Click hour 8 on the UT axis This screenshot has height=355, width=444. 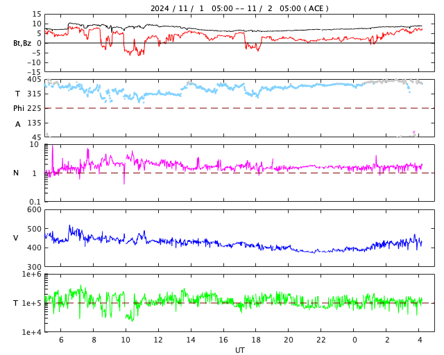(x=94, y=340)
